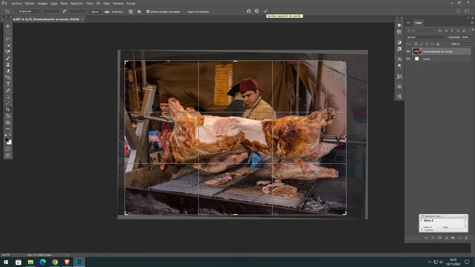
Task: Switch to the 3D panel tab
Action: (408, 23)
